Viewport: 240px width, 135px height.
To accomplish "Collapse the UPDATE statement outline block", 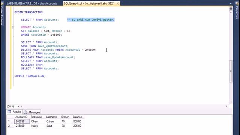I will [x=13, y=27].
